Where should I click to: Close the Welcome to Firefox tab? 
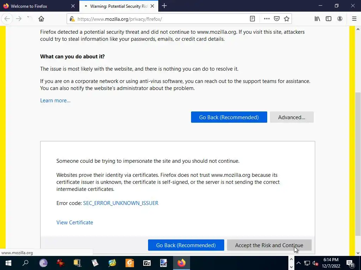click(x=73, y=6)
